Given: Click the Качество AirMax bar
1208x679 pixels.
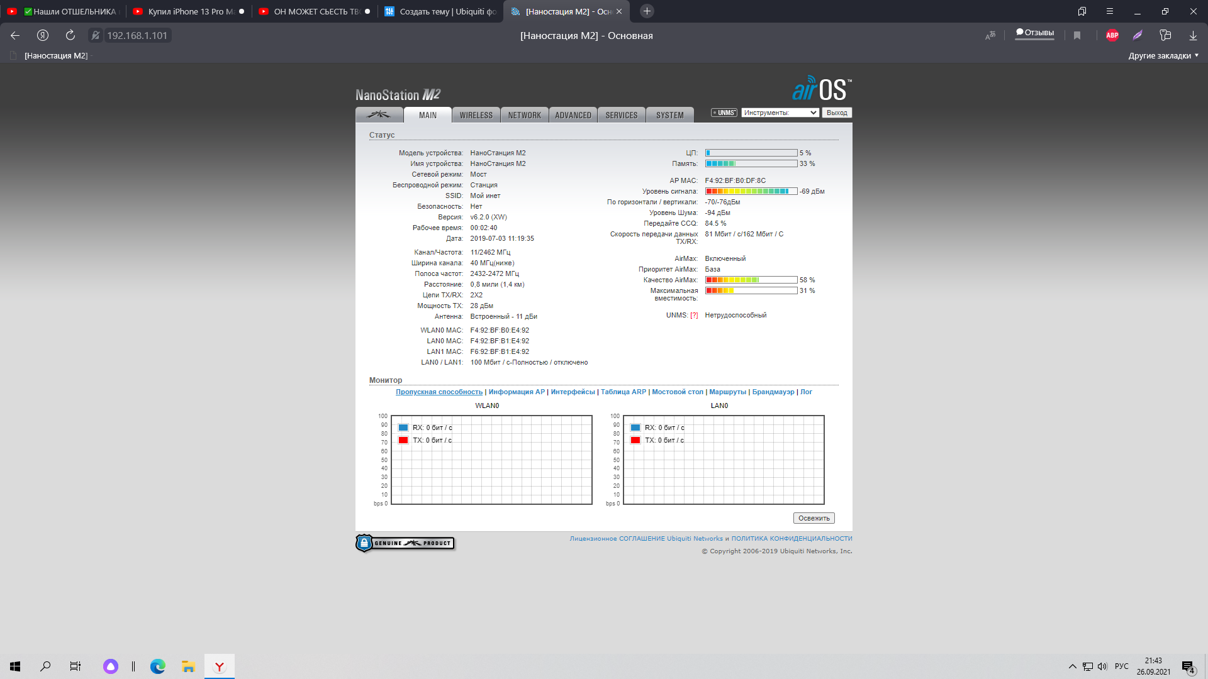Looking at the screenshot, I should tap(751, 280).
